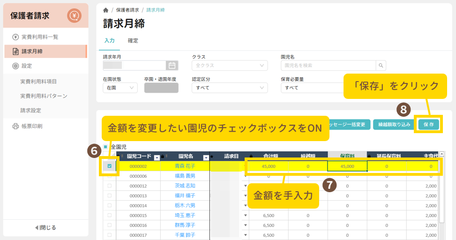
Task: Click the home icon in breadcrumb
Action: pyautogui.click(x=106, y=10)
